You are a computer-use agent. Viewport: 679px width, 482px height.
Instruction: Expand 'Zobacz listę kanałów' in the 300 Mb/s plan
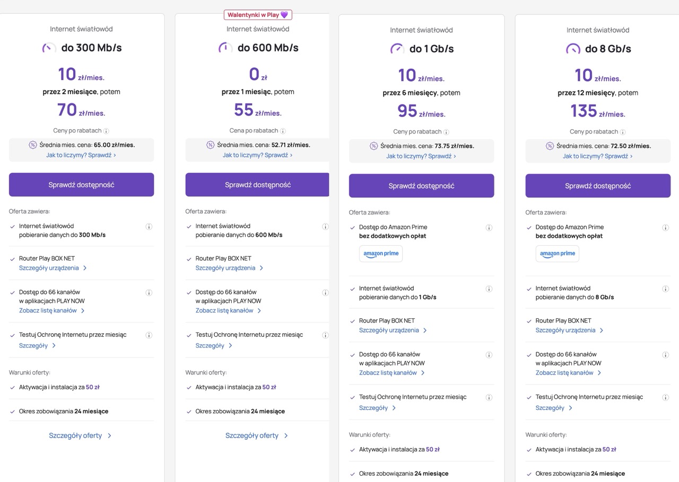coord(52,311)
